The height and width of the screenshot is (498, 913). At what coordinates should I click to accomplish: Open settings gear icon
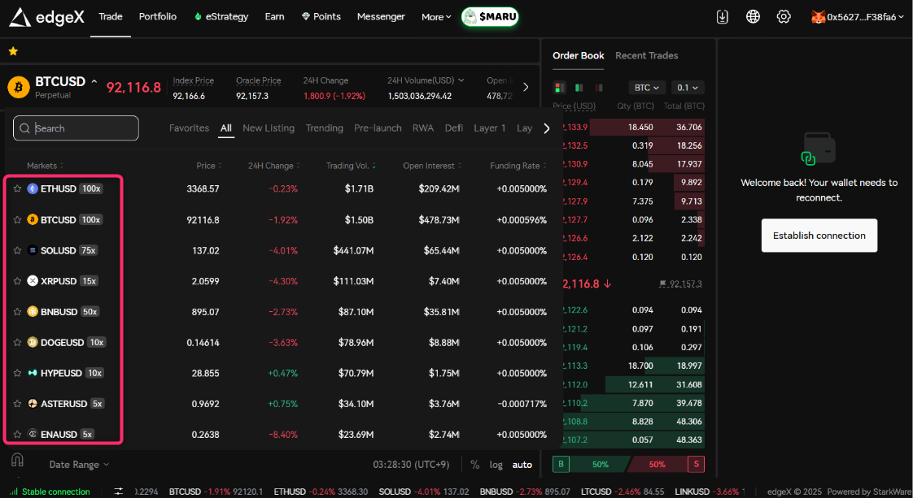point(784,17)
